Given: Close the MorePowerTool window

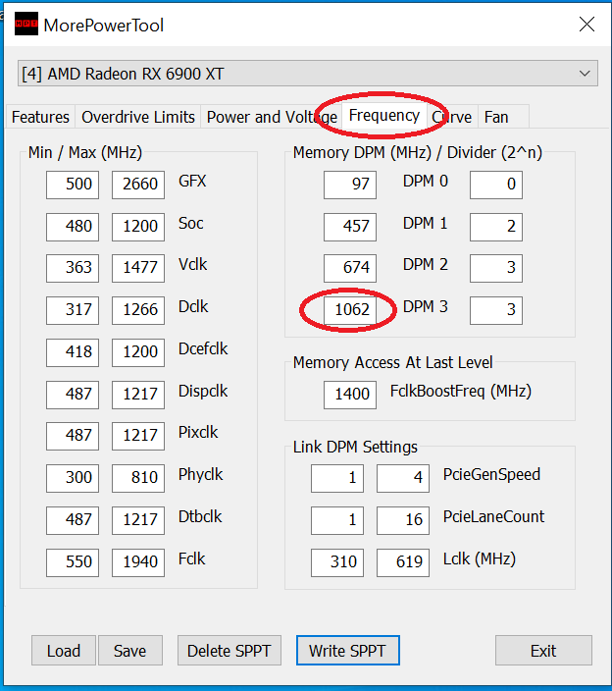Looking at the screenshot, I should coord(586,25).
